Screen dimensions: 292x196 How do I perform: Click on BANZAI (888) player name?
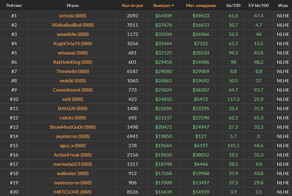pyautogui.click(x=73, y=109)
